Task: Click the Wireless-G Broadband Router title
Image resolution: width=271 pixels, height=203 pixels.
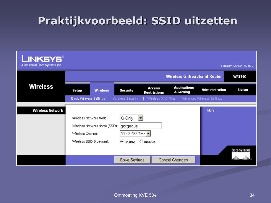Action: point(194,76)
